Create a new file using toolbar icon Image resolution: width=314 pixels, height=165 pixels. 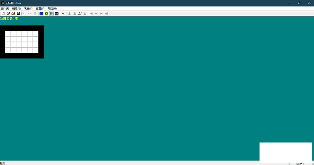pos(3,14)
